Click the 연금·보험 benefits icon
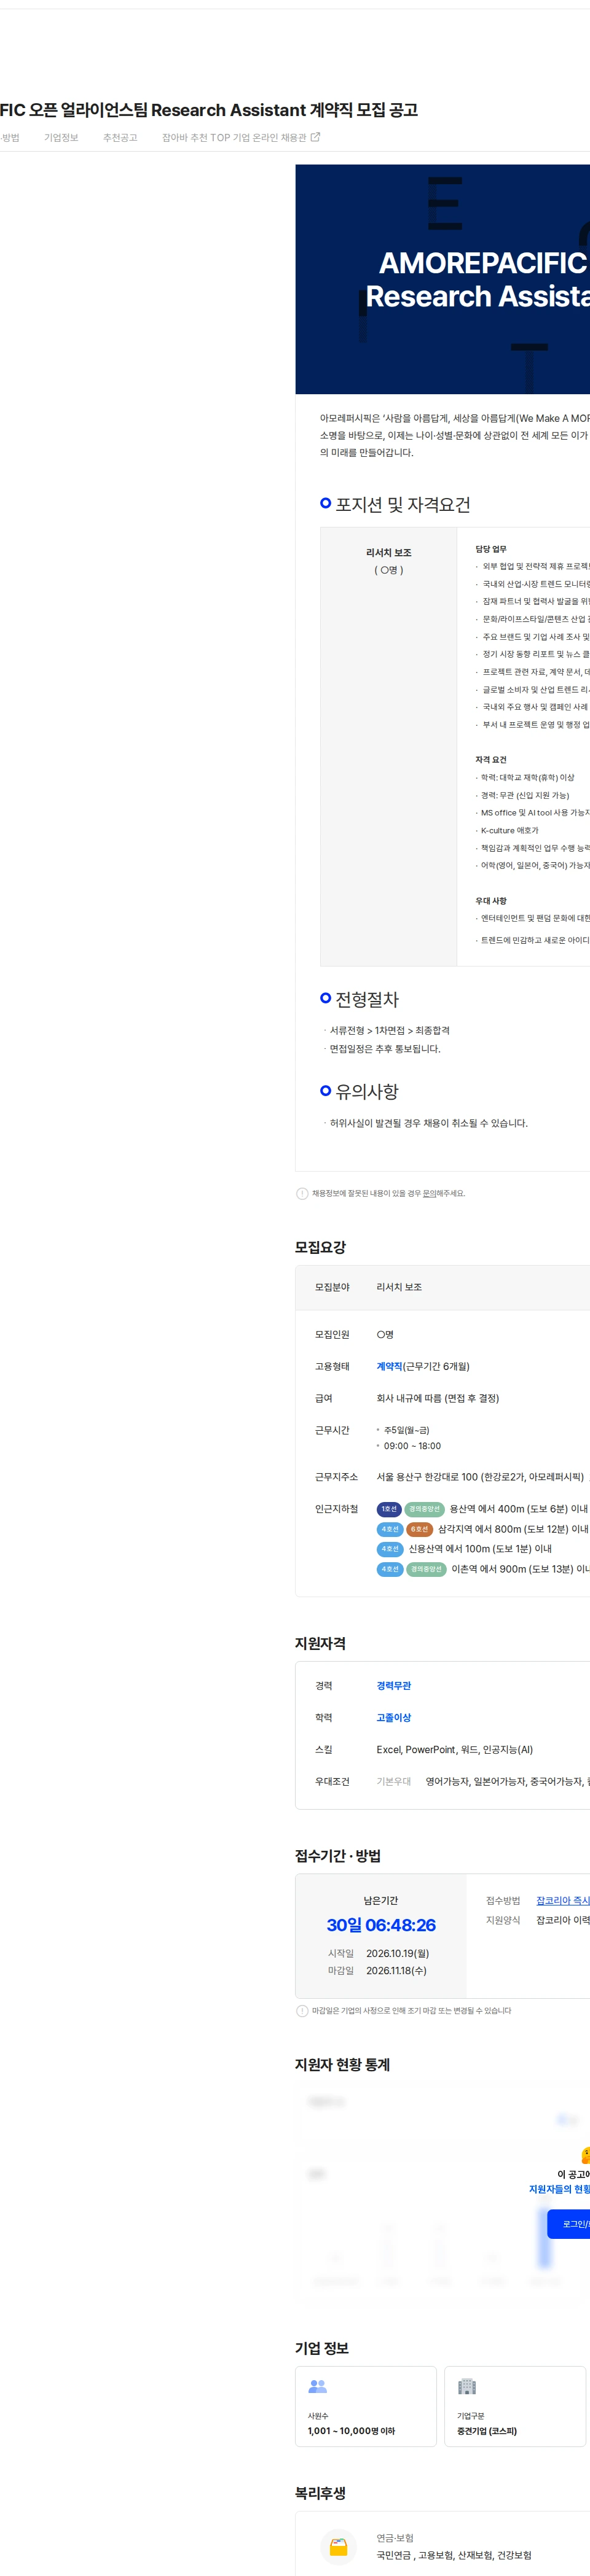This screenshot has width=590, height=2576. pyautogui.click(x=338, y=2546)
